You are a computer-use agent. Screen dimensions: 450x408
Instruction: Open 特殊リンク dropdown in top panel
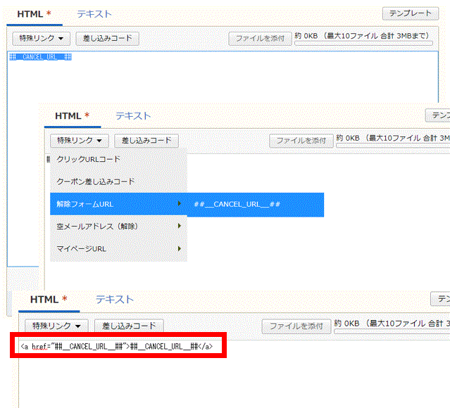[x=41, y=39]
